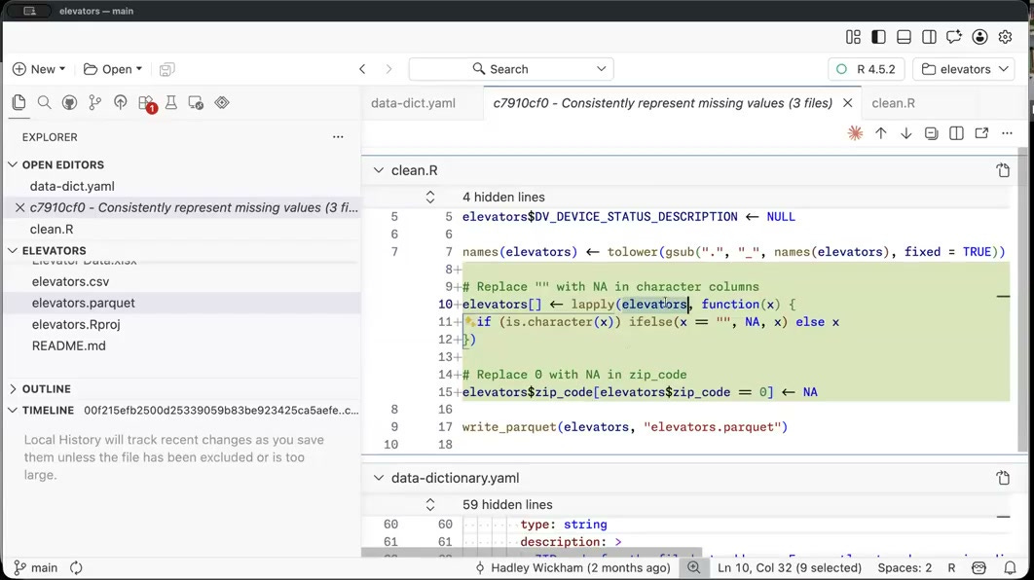Screen dimensions: 1034x580
Task: Expand the OUTLINE section
Action: coord(14,389)
